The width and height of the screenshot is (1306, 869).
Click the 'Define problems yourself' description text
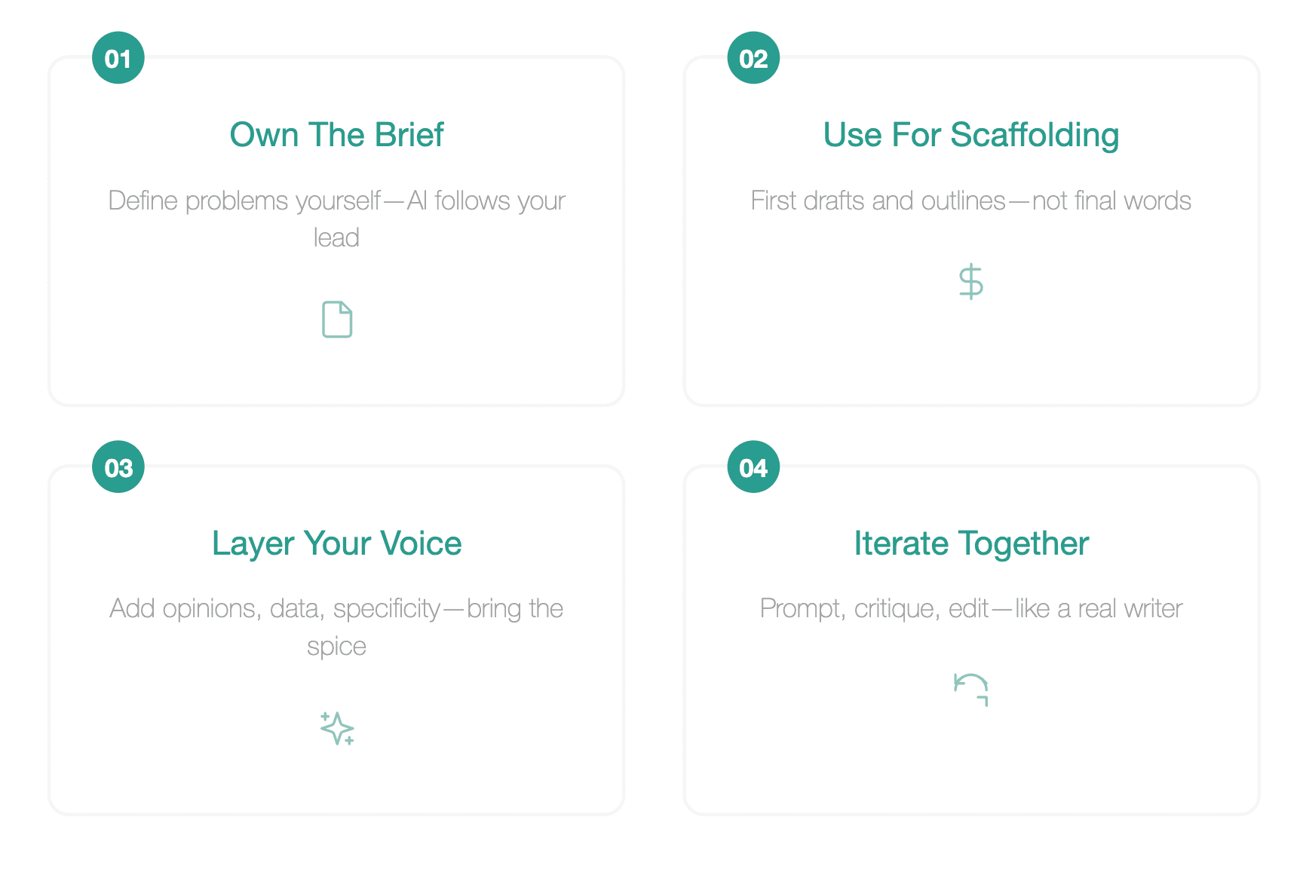(336, 219)
